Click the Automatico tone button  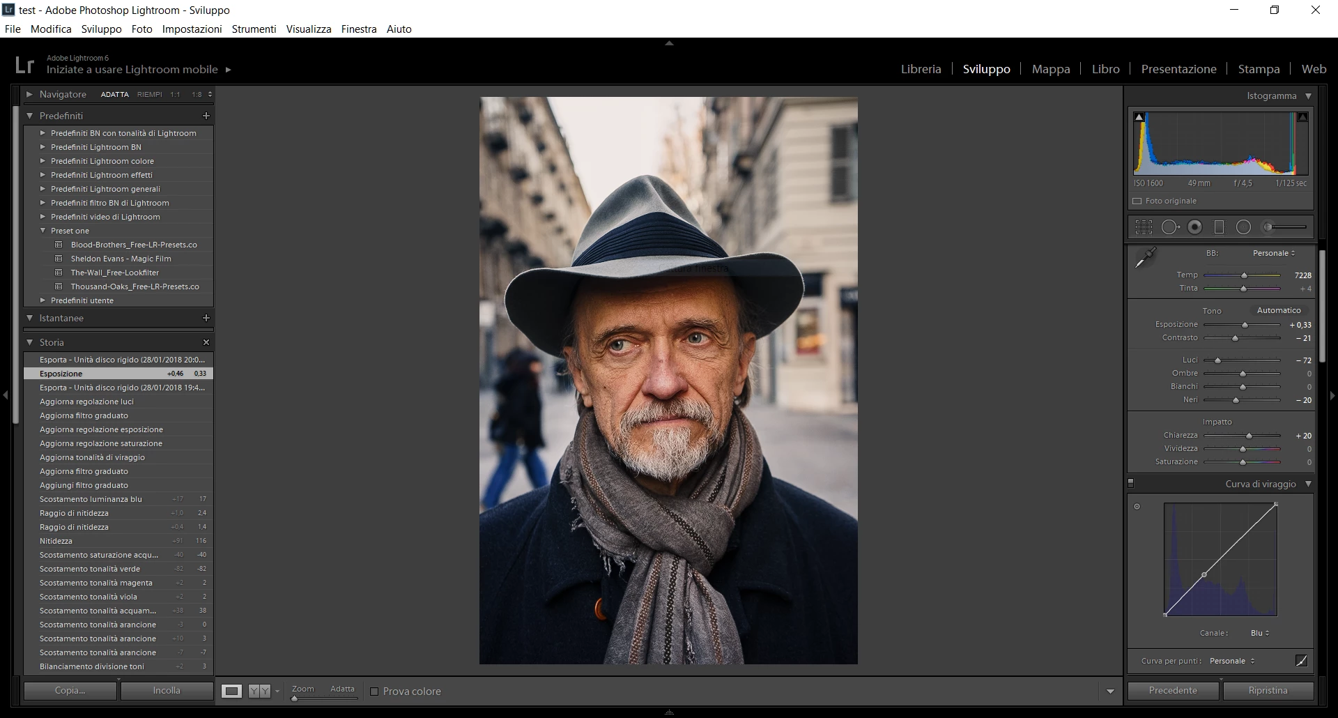pos(1279,310)
